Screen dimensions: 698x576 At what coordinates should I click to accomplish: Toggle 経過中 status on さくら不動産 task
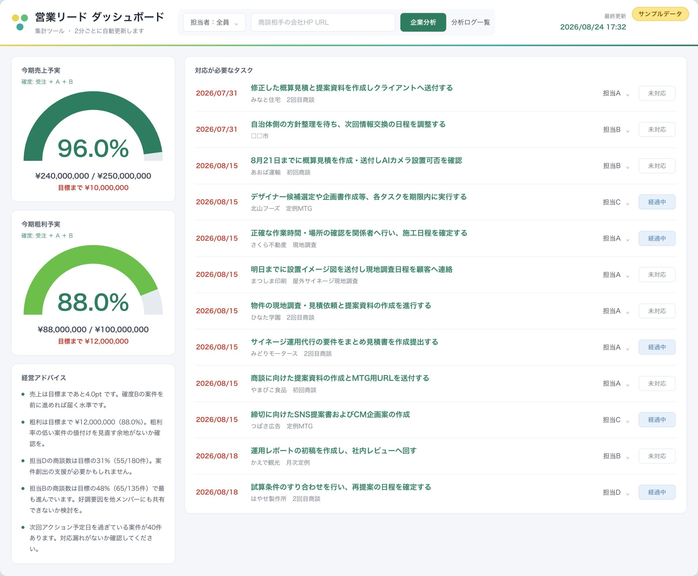657,238
